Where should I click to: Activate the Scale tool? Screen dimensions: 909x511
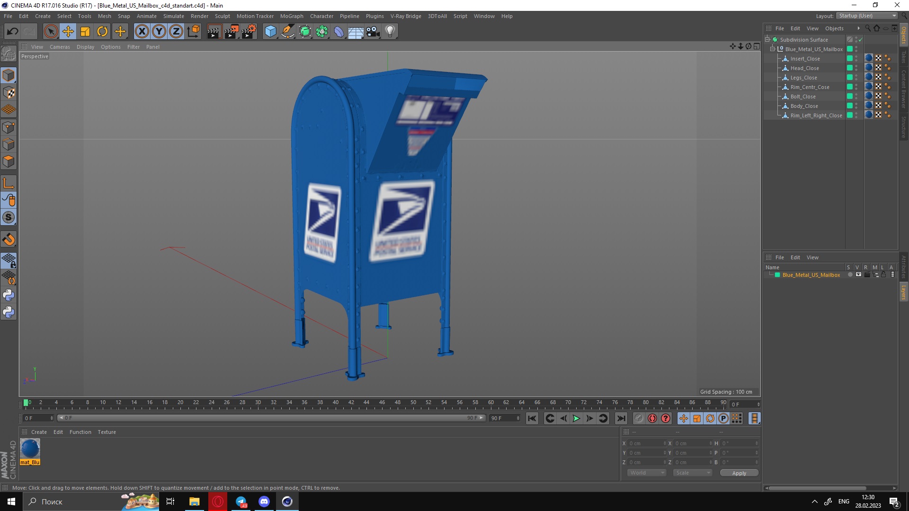(x=85, y=32)
